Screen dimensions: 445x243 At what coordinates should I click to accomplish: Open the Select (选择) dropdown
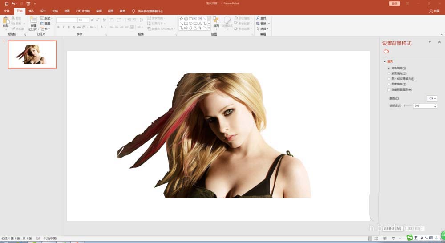pos(263,29)
